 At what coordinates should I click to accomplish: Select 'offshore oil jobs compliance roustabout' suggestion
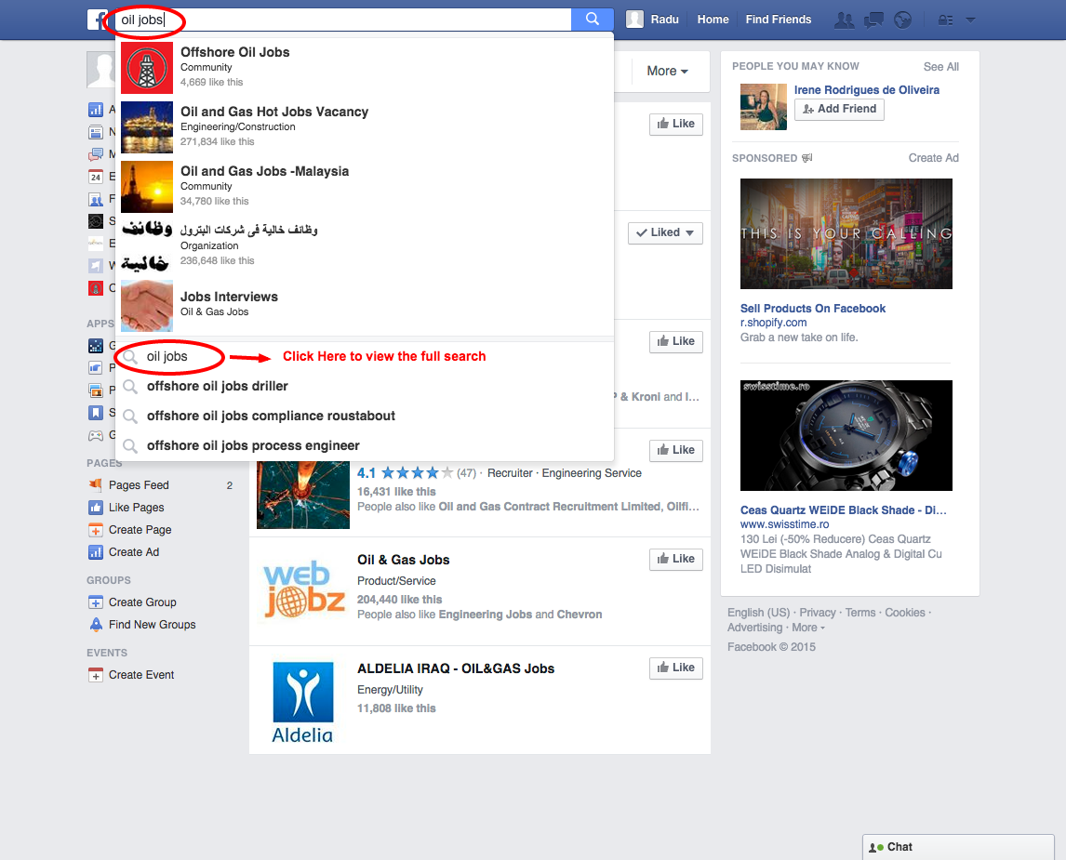pos(365,416)
